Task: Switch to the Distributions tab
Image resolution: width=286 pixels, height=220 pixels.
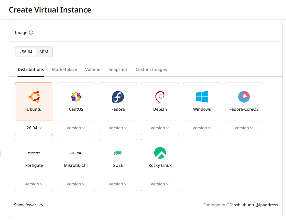Action: pos(31,69)
